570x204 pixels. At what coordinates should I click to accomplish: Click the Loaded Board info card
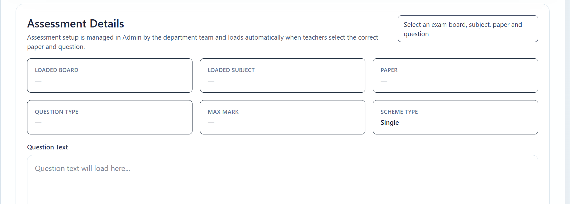click(x=110, y=75)
